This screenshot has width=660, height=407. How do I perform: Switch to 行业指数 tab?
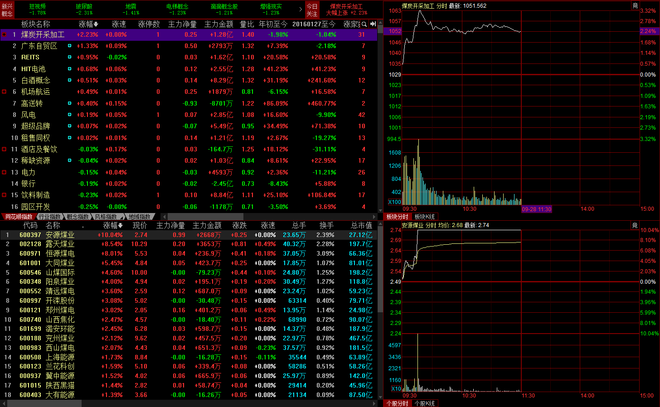(49, 217)
